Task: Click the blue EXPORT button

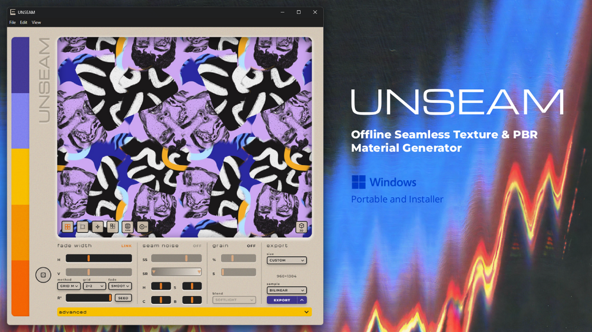Action: coord(282,300)
